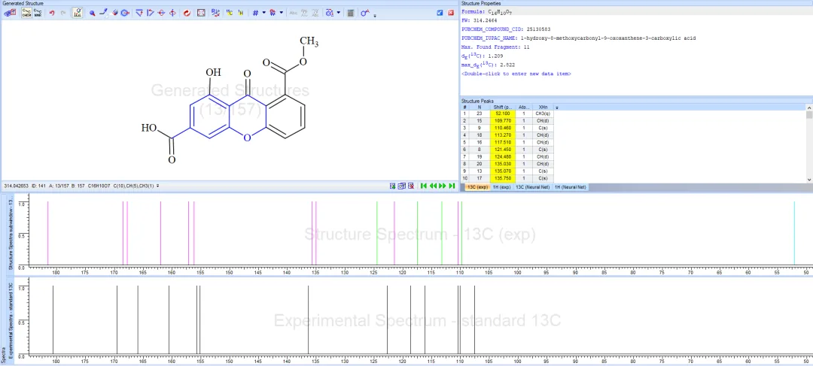Go to next structure with green arrow

tap(443, 186)
